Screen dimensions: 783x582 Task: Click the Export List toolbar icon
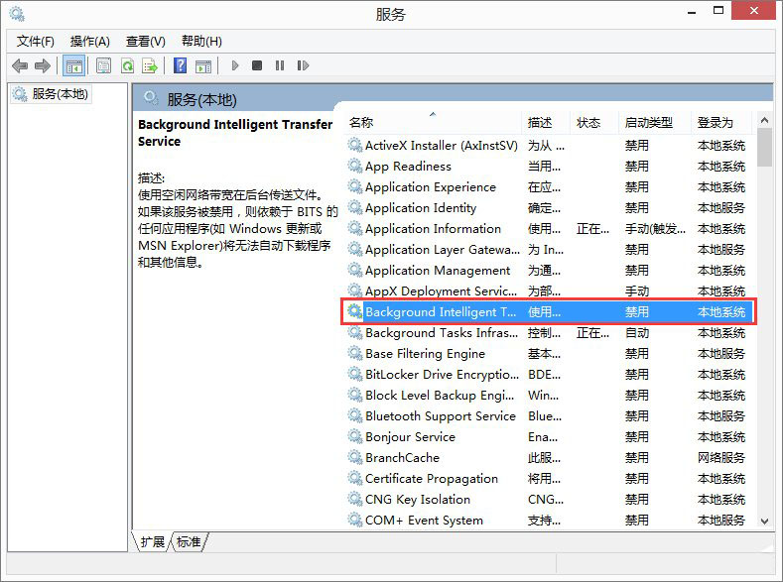pos(150,65)
